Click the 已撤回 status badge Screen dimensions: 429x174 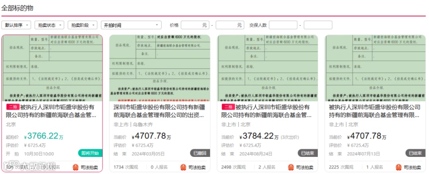click(x=200, y=153)
